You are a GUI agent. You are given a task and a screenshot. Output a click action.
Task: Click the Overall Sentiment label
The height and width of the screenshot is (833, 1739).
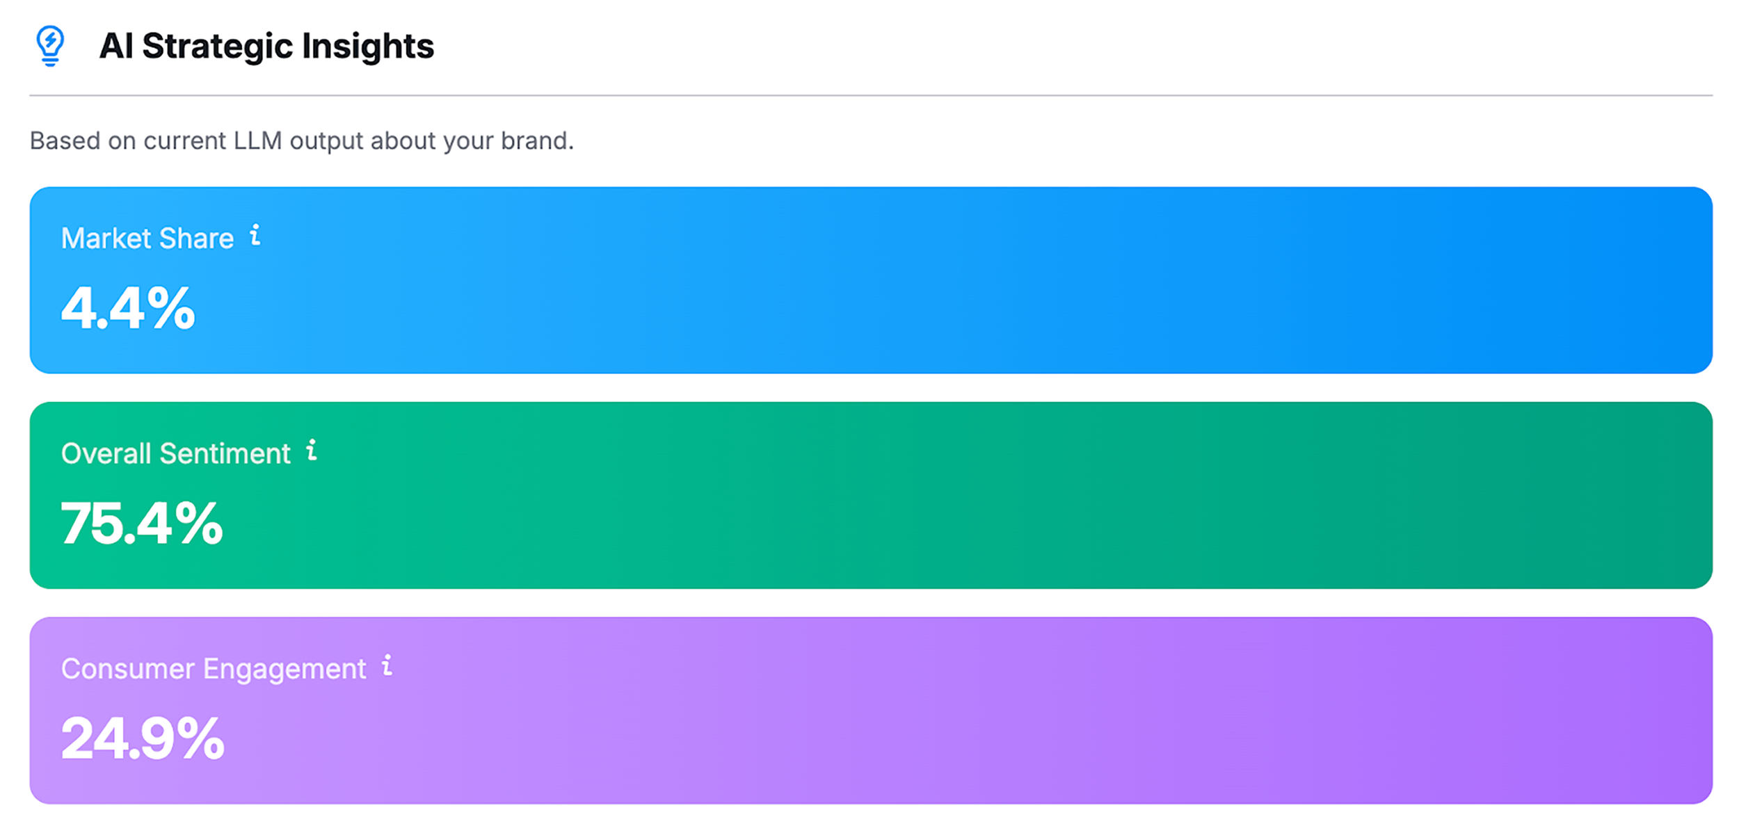175,453
